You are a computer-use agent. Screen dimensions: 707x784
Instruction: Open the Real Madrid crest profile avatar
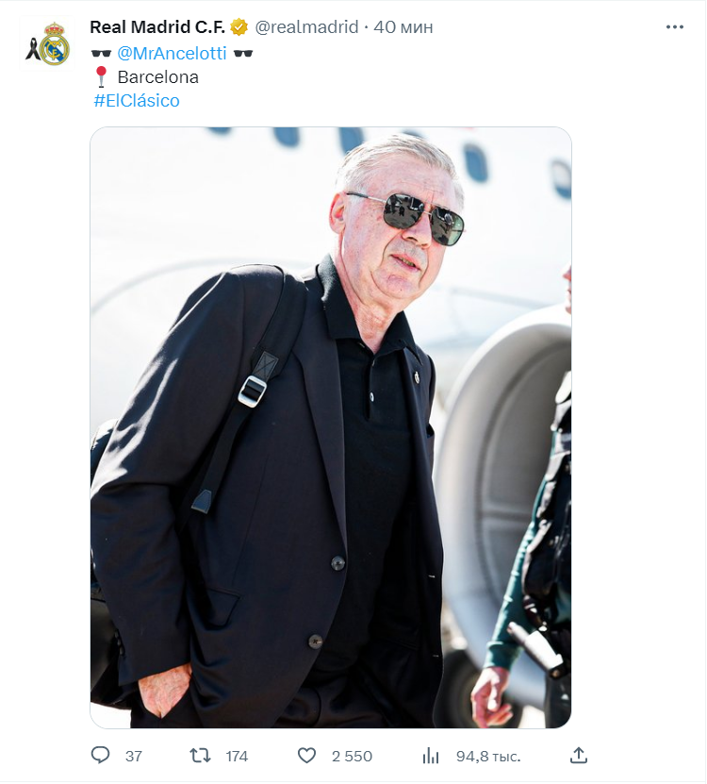(x=47, y=44)
